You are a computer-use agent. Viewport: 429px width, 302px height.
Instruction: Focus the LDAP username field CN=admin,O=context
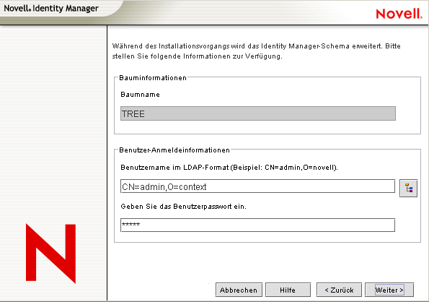tap(257, 186)
